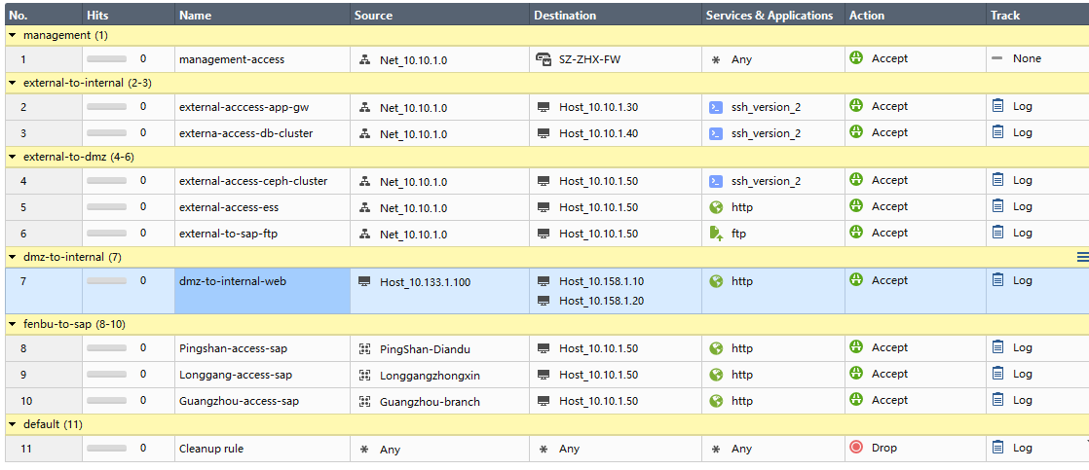Collapse the default (11) section
This screenshot has width=1089, height=470.
(x=13, y=424)
